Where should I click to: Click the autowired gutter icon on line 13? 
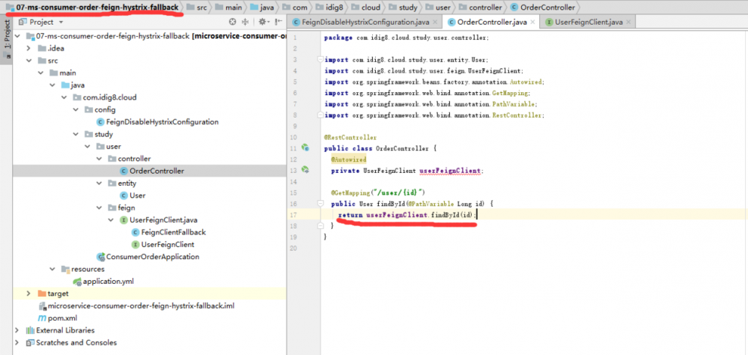point(305,170)
